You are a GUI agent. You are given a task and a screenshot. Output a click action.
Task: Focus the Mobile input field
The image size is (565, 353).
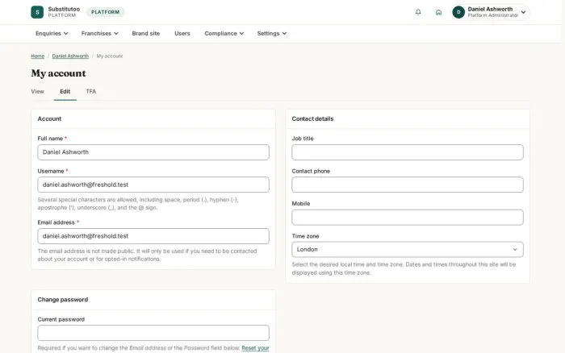[x=408, y=218]
